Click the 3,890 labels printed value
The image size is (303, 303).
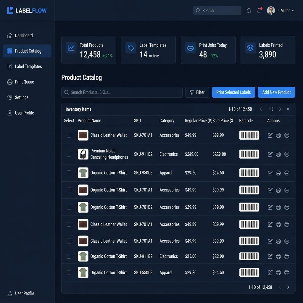(x=267, y=54)
